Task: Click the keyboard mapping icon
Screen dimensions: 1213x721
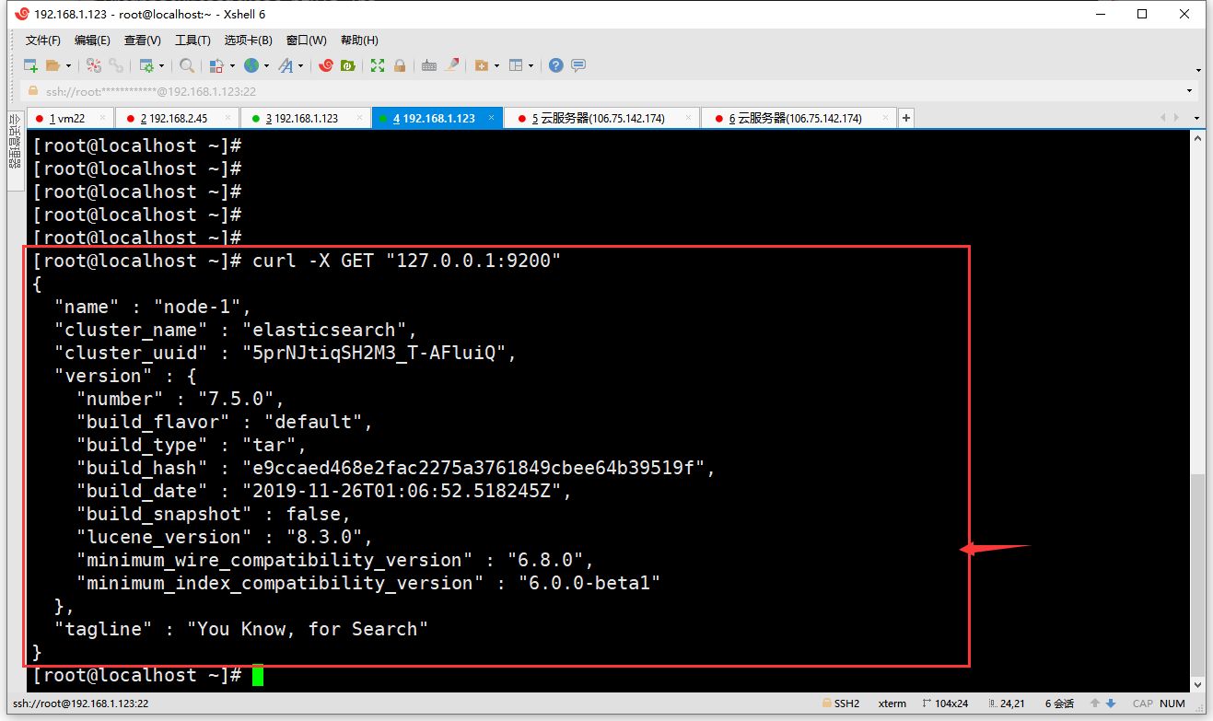Action: 429,65
